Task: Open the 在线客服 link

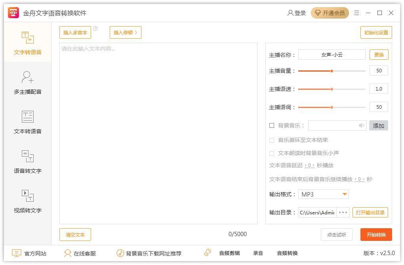Action: click(85, 254)
